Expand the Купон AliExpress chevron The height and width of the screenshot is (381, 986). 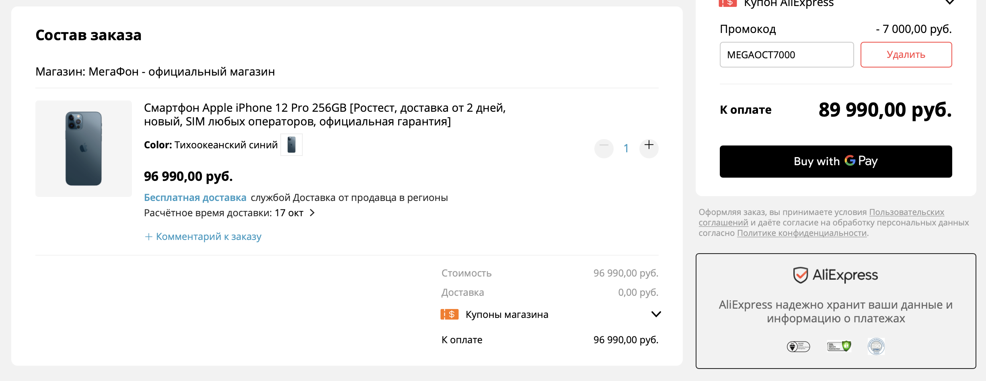tap(949, 3)
